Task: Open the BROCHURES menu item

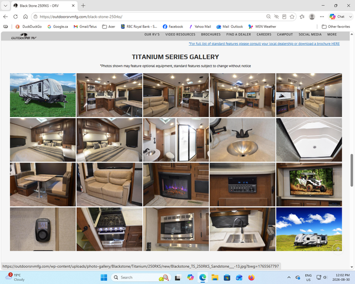Action: pos(211,34)
